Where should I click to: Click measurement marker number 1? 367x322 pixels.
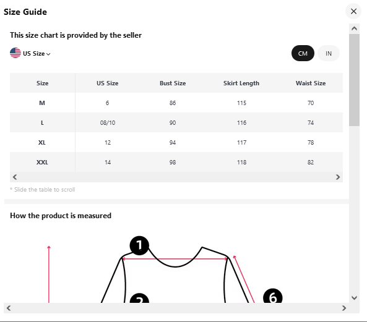pos(139,245)
